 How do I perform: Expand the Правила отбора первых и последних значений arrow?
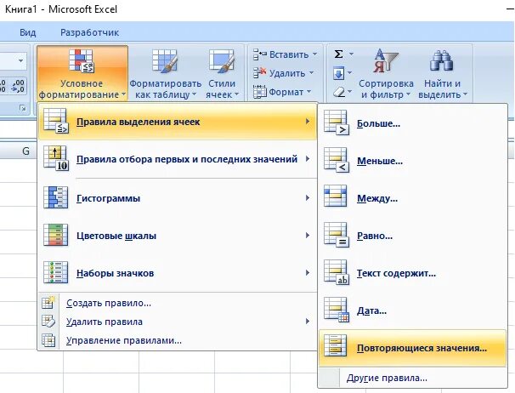308,159
